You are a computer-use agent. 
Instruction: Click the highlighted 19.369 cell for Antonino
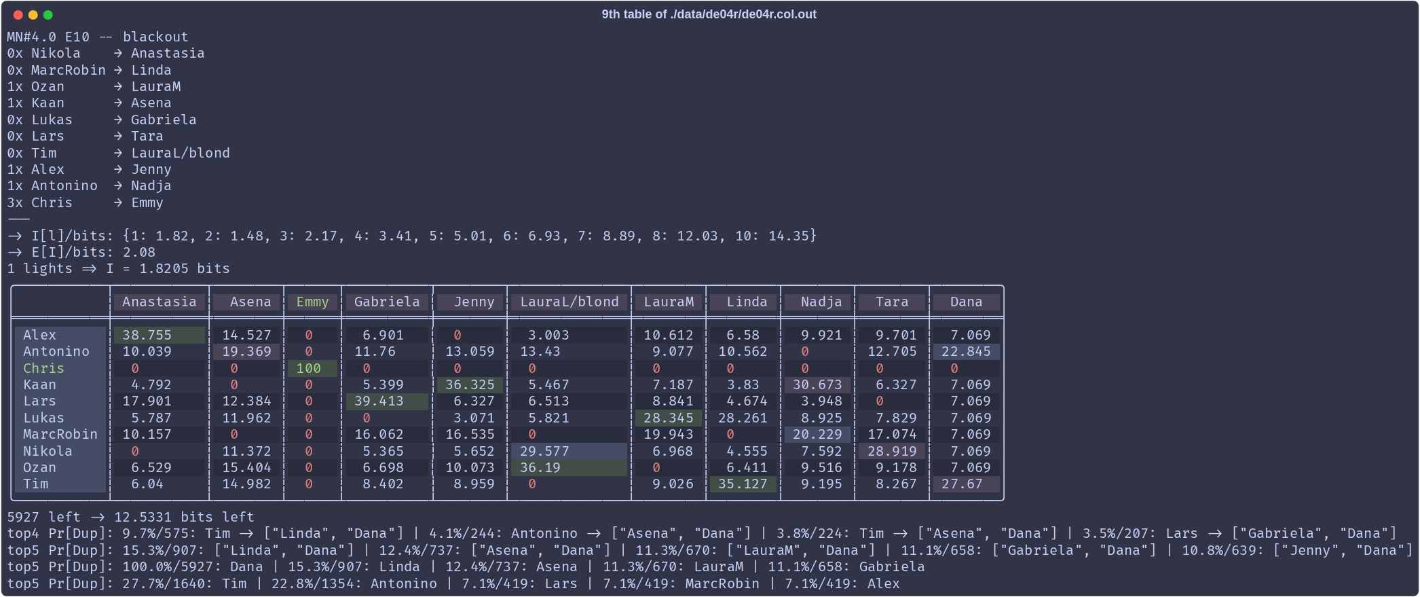(x=247, y=351)
